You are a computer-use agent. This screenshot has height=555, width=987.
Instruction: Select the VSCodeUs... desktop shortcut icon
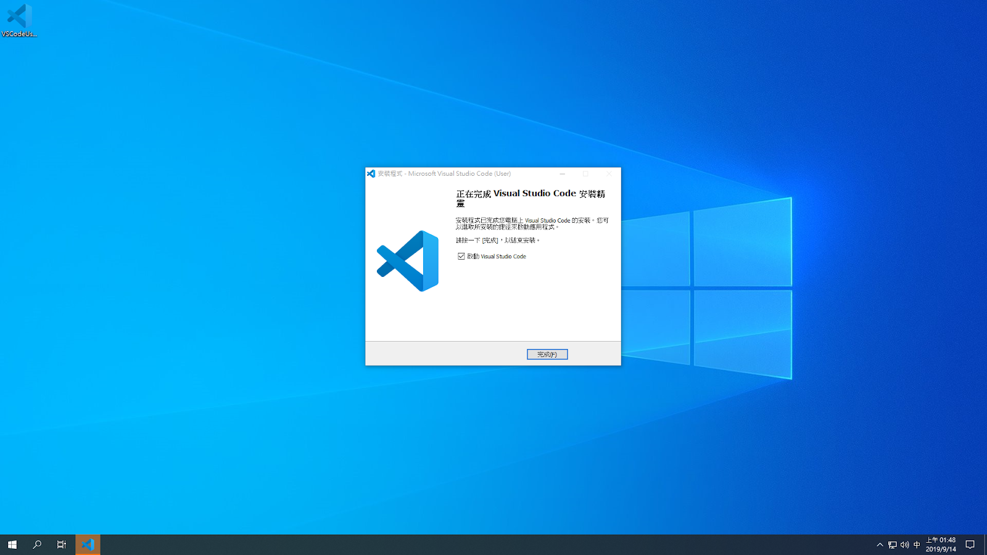(19, 20)
